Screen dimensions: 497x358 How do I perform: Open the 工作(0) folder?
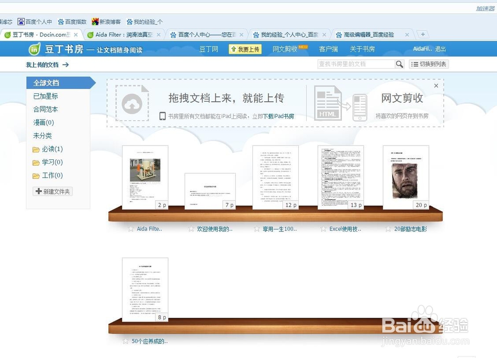coord(48,175)
